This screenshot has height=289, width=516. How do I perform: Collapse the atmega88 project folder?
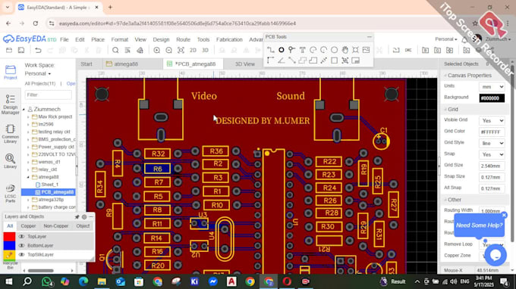coord(28,177)
